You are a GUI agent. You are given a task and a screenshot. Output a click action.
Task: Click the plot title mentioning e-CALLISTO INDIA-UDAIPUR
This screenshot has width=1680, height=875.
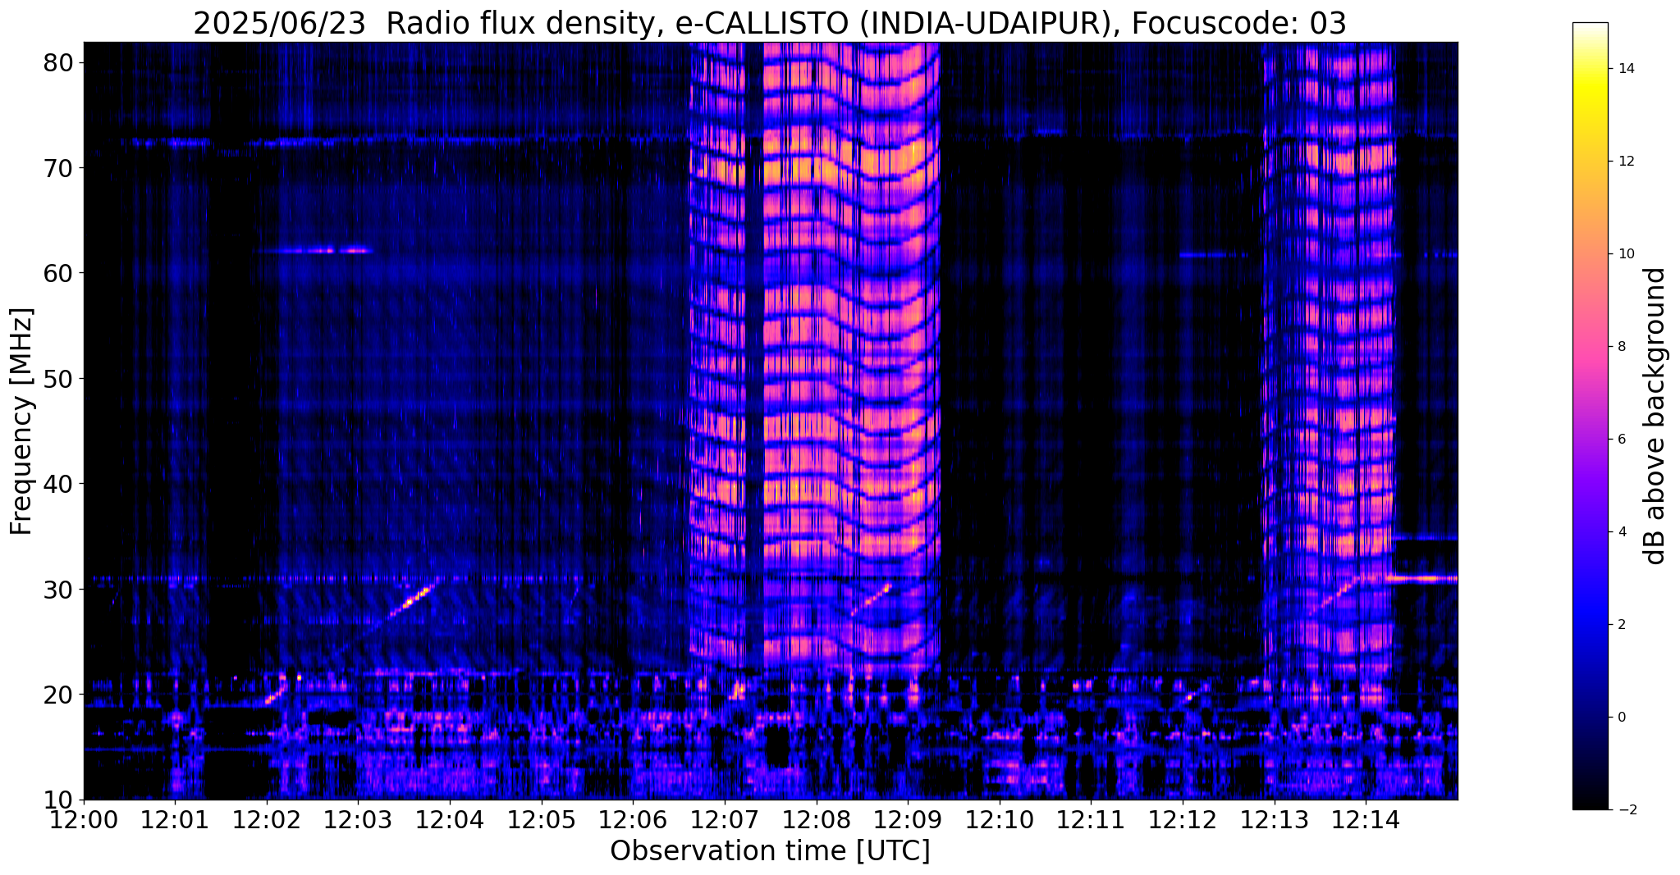770,24
